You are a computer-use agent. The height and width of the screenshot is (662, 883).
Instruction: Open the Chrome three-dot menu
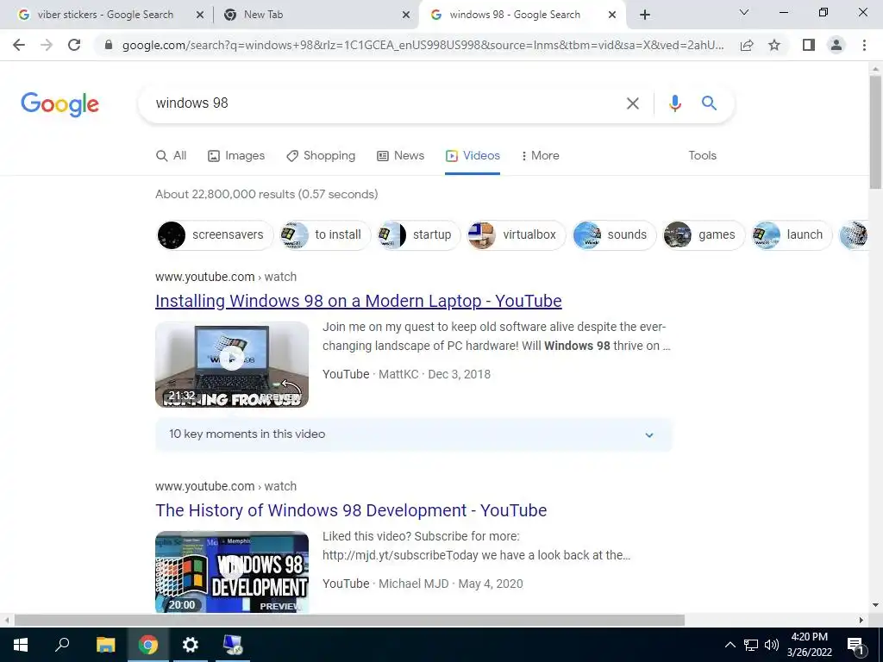[864, 45]
